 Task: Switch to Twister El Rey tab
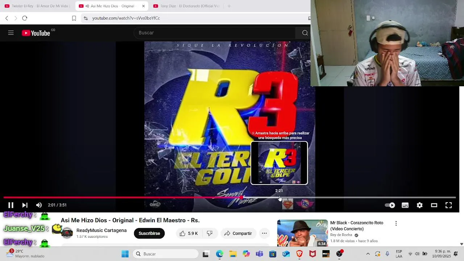click(37, 6)
